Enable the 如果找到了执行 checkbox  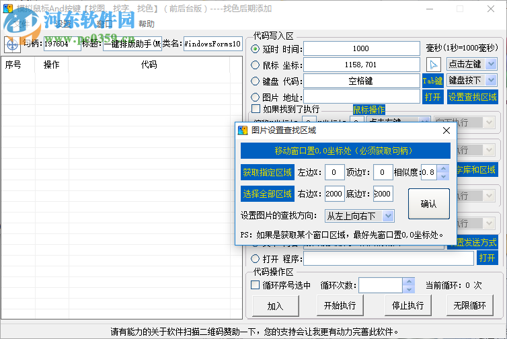click(256, 109)
